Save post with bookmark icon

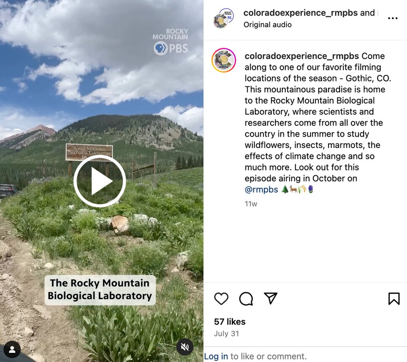tap(394, 298)
